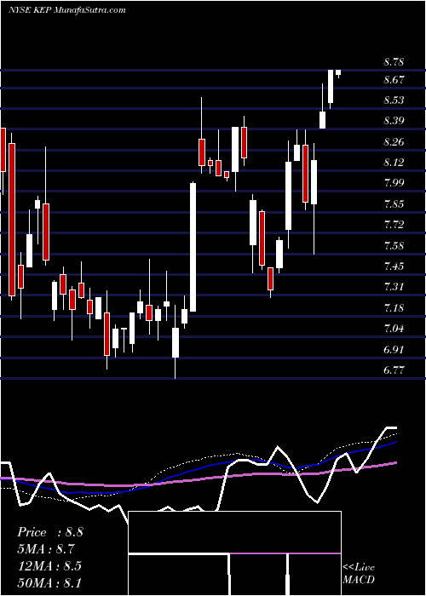Click the <<Live MACD label
Screen dimensions: 426x596
point(359,573)
